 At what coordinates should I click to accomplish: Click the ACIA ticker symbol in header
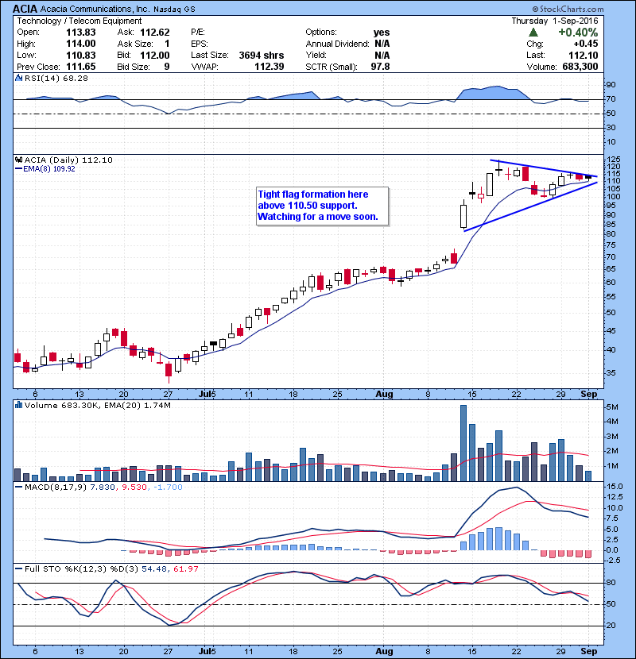point(25,9)
